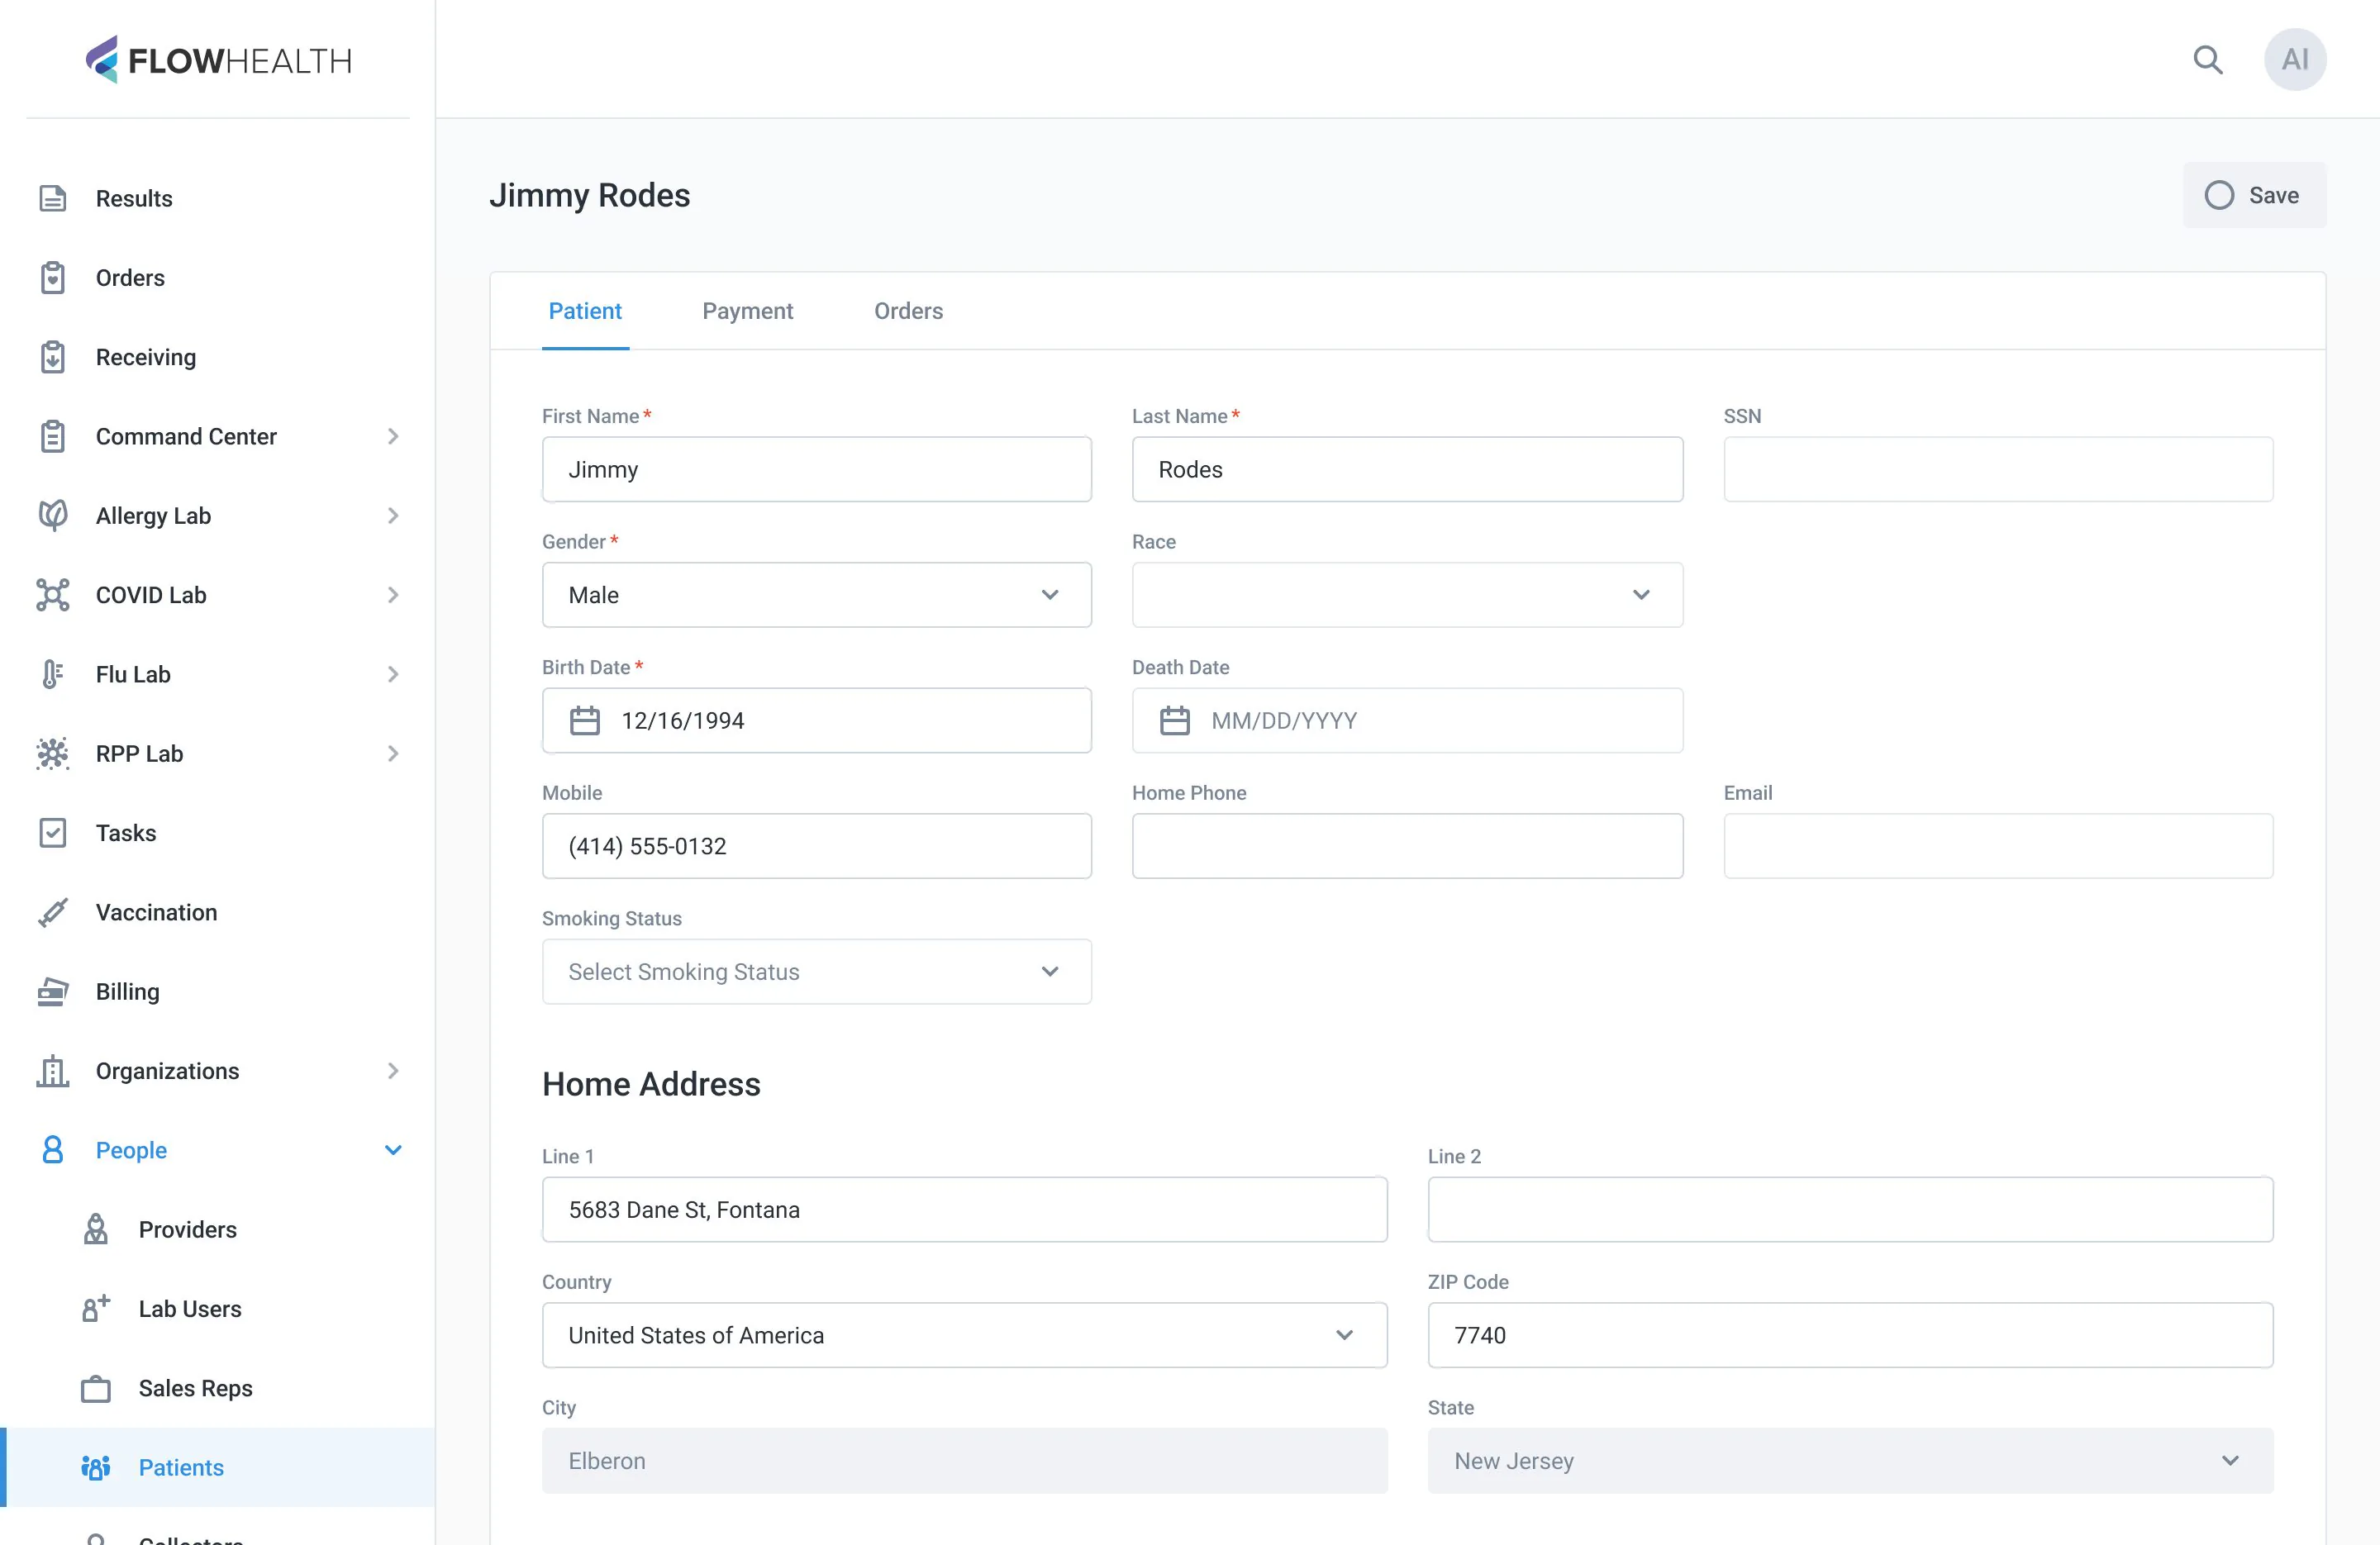Click the Providers person icon
The height and width of the screenshot is (1545, 2380).
[96, 1229]
